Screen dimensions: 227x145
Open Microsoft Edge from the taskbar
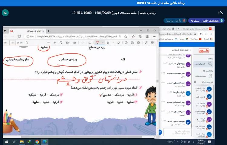click(44, 142)
